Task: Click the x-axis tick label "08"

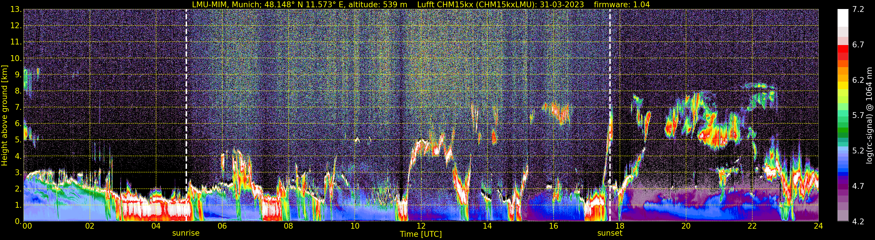Action: 288,226
